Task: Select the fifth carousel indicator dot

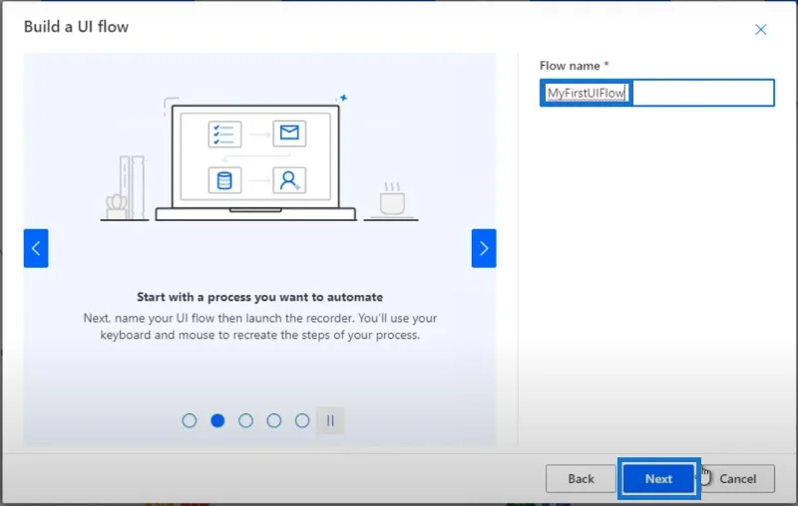Action: click(302, 420)
